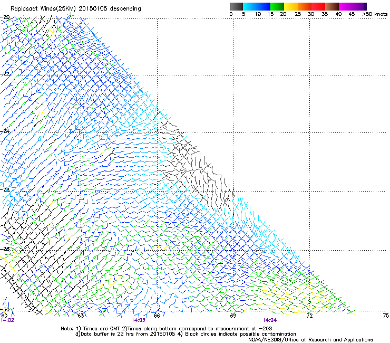This screenshot has height=343, width=390.
Task: Click the latitude axis label '-22'
Action: click(5, 74)
